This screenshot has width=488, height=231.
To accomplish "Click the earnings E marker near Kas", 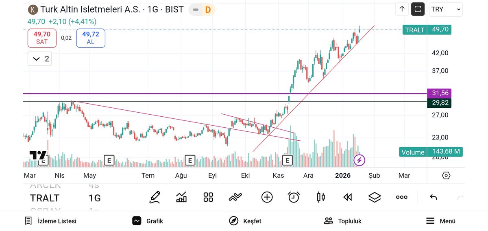I will coord(288,160).
